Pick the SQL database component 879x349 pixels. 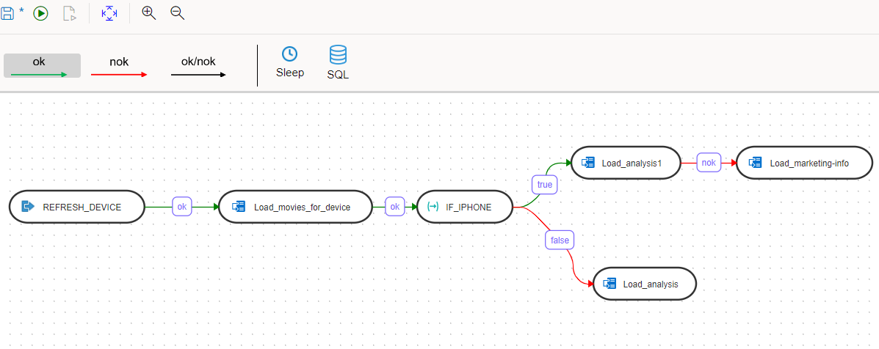point(338,62)
